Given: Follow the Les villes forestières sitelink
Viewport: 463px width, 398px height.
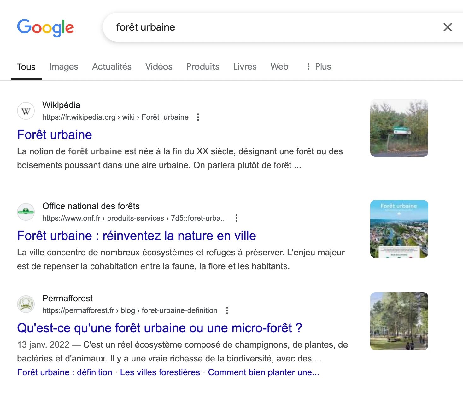Looking at the screenshot, I should 160,372.
